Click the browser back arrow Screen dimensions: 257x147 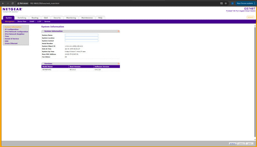(3, 3)
